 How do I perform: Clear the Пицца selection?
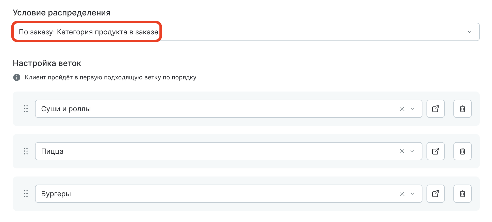(x=402, y=151)
